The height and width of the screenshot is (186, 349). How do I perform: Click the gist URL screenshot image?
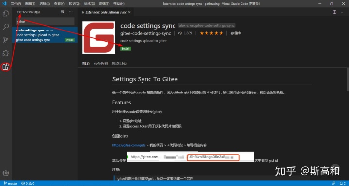190,157
